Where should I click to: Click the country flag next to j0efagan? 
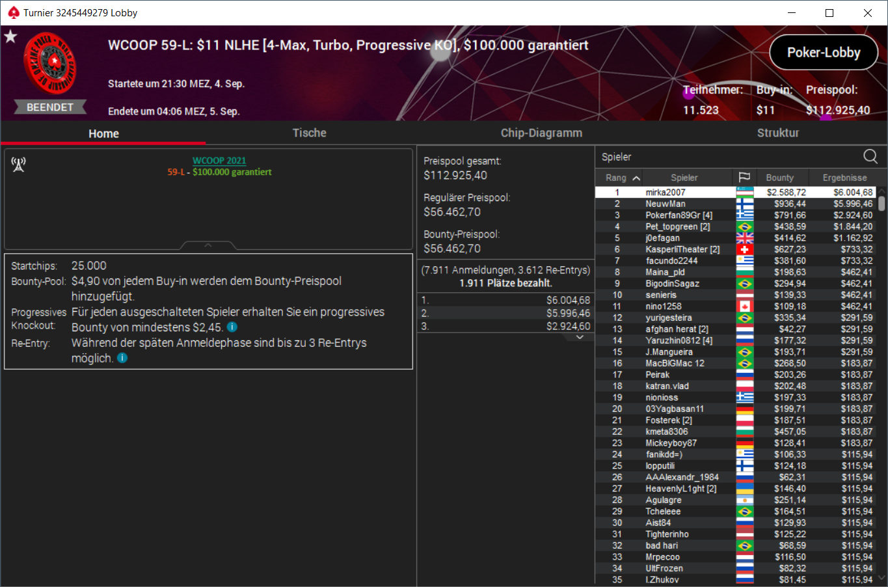(745, 238)
